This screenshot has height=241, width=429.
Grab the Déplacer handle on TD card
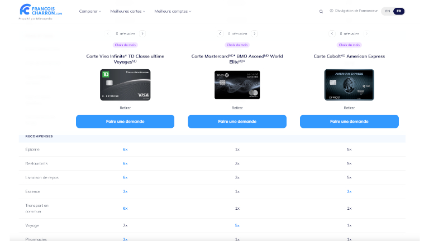[x=125, y=33]
